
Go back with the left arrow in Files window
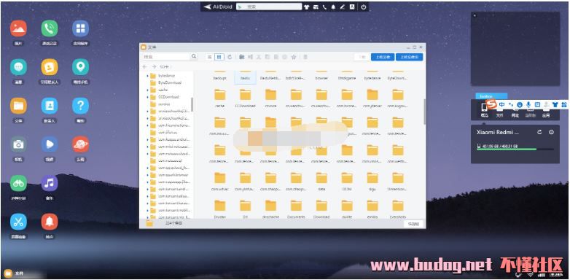tap(144, 67)
